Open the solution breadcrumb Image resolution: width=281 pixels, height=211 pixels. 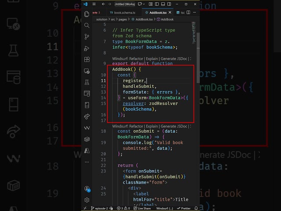(x=101, y=19)
